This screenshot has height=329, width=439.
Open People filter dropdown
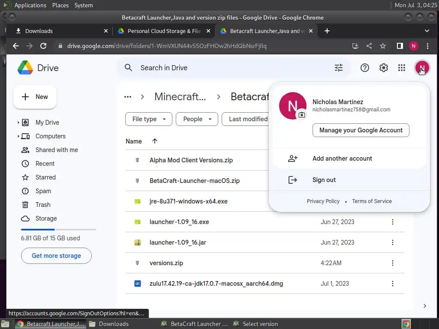pyautogui.click(x=197, y=119)
